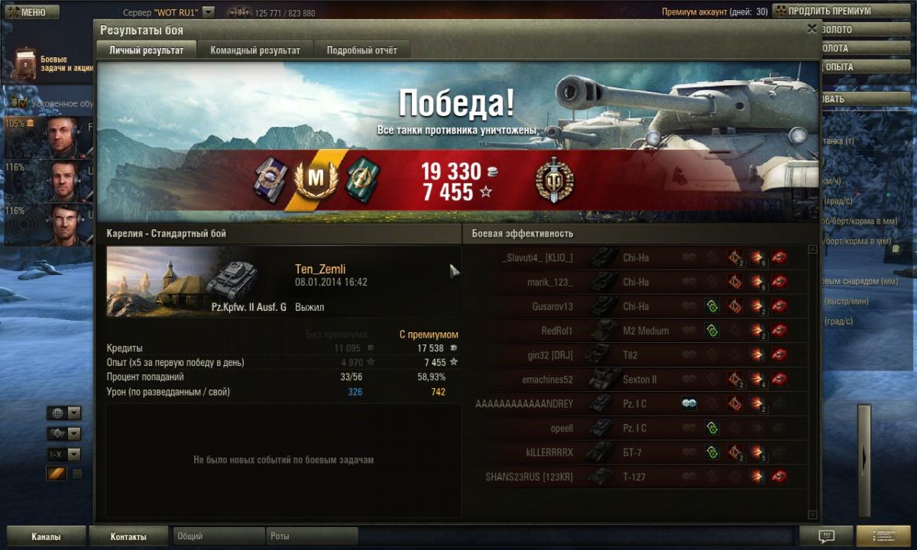Switch to the Подробный отчёт tab
The image size is (917, 550).
362,50
